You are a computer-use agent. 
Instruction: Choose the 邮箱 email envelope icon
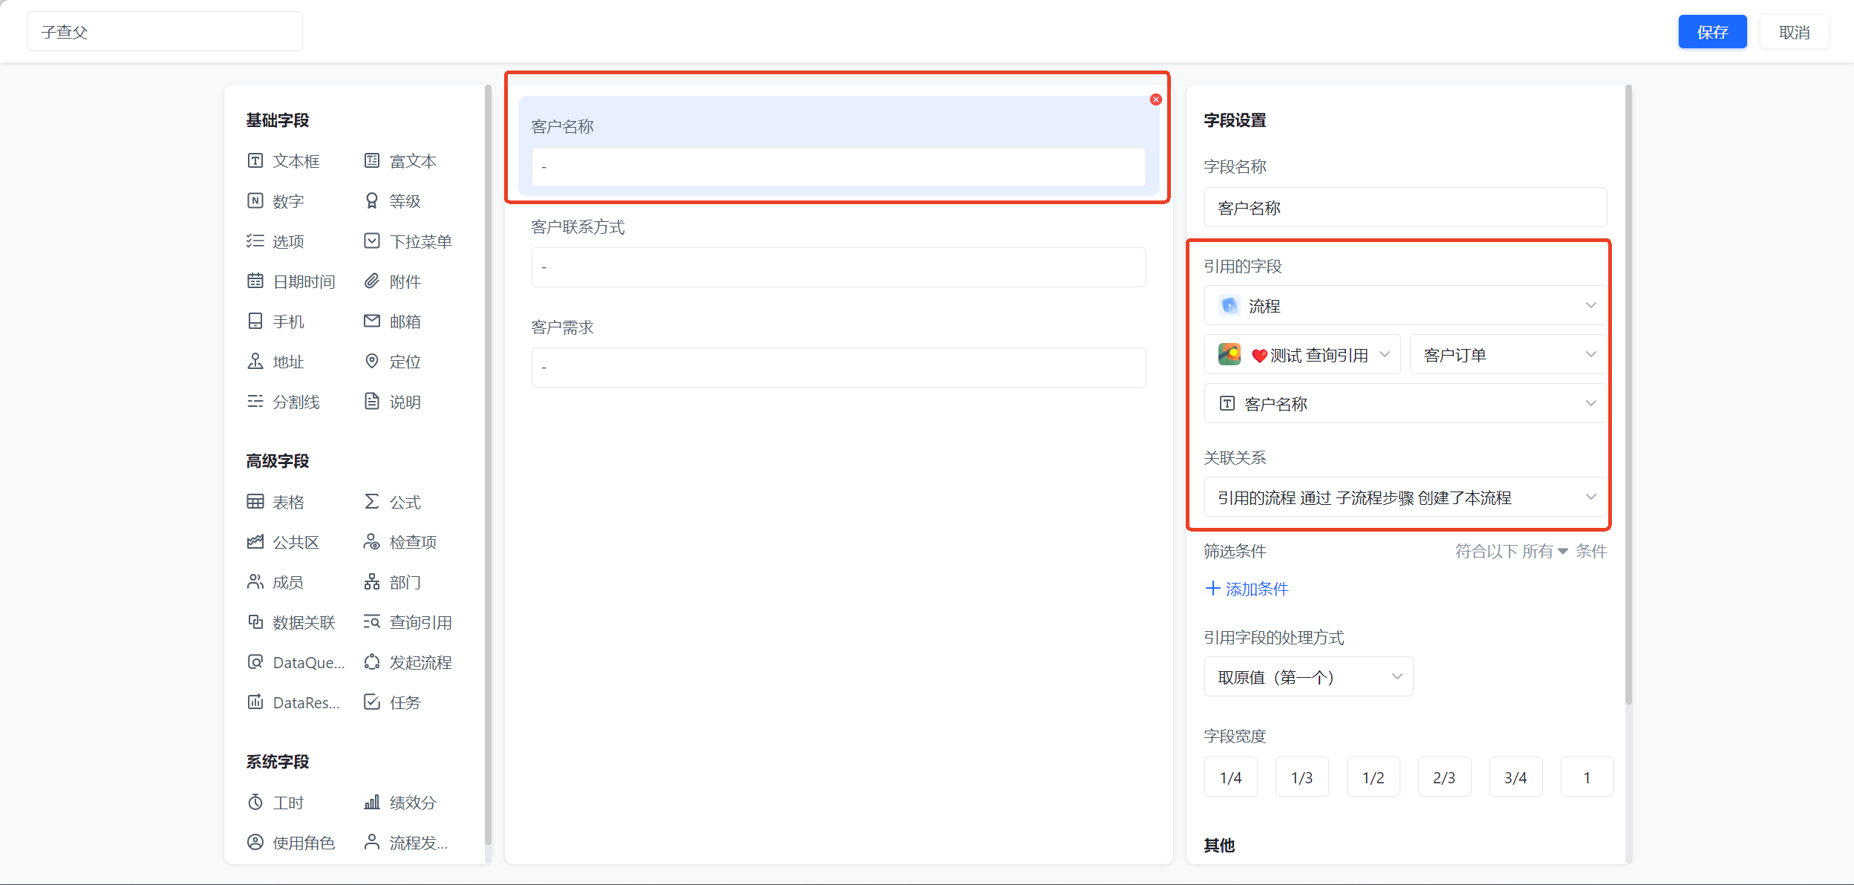point(372,321)
